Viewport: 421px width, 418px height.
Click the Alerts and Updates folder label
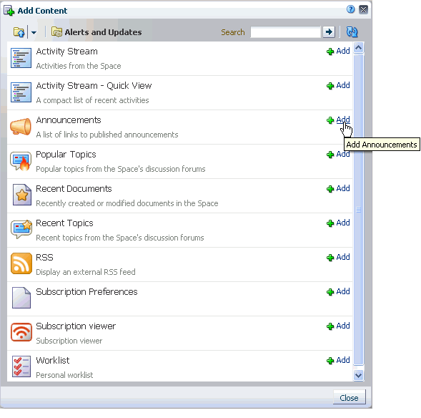[103, 32]
